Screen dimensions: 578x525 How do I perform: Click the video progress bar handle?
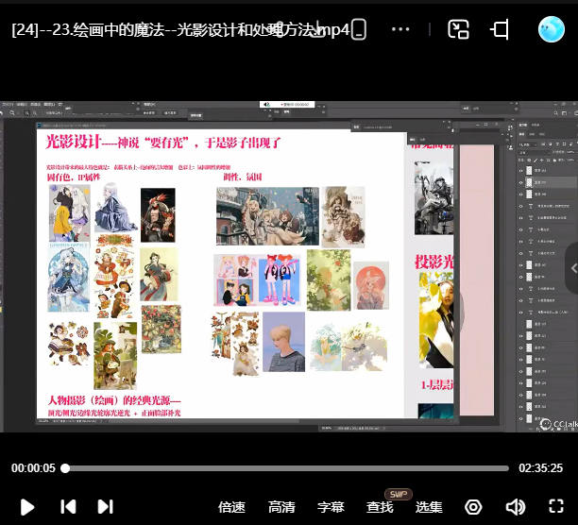65,468
